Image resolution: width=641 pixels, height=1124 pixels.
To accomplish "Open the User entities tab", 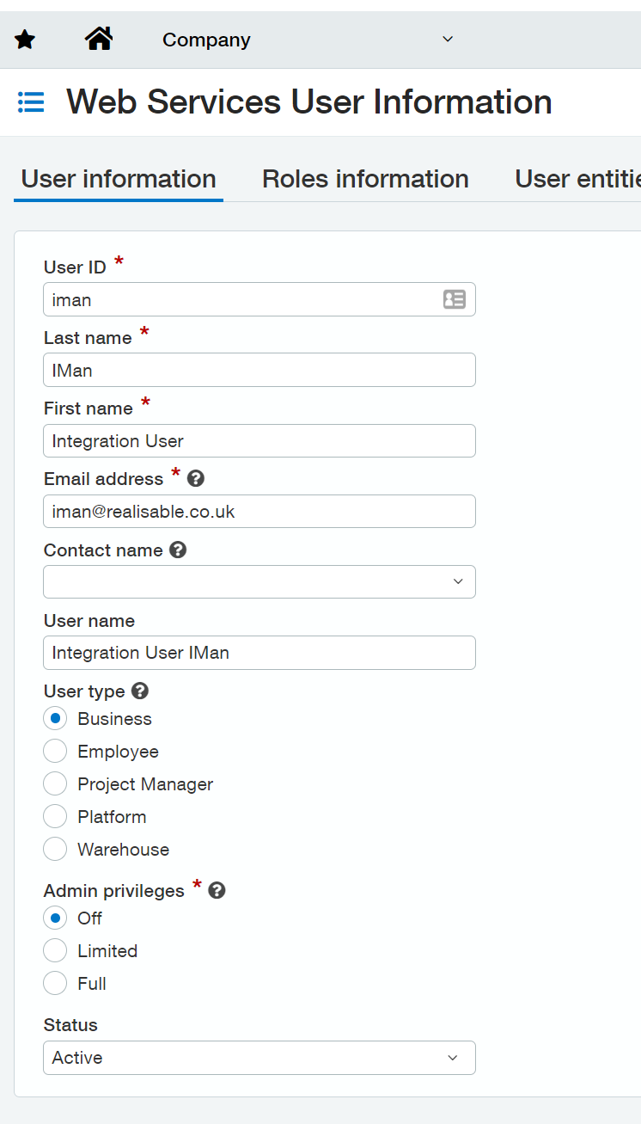I will pos(577,179).
